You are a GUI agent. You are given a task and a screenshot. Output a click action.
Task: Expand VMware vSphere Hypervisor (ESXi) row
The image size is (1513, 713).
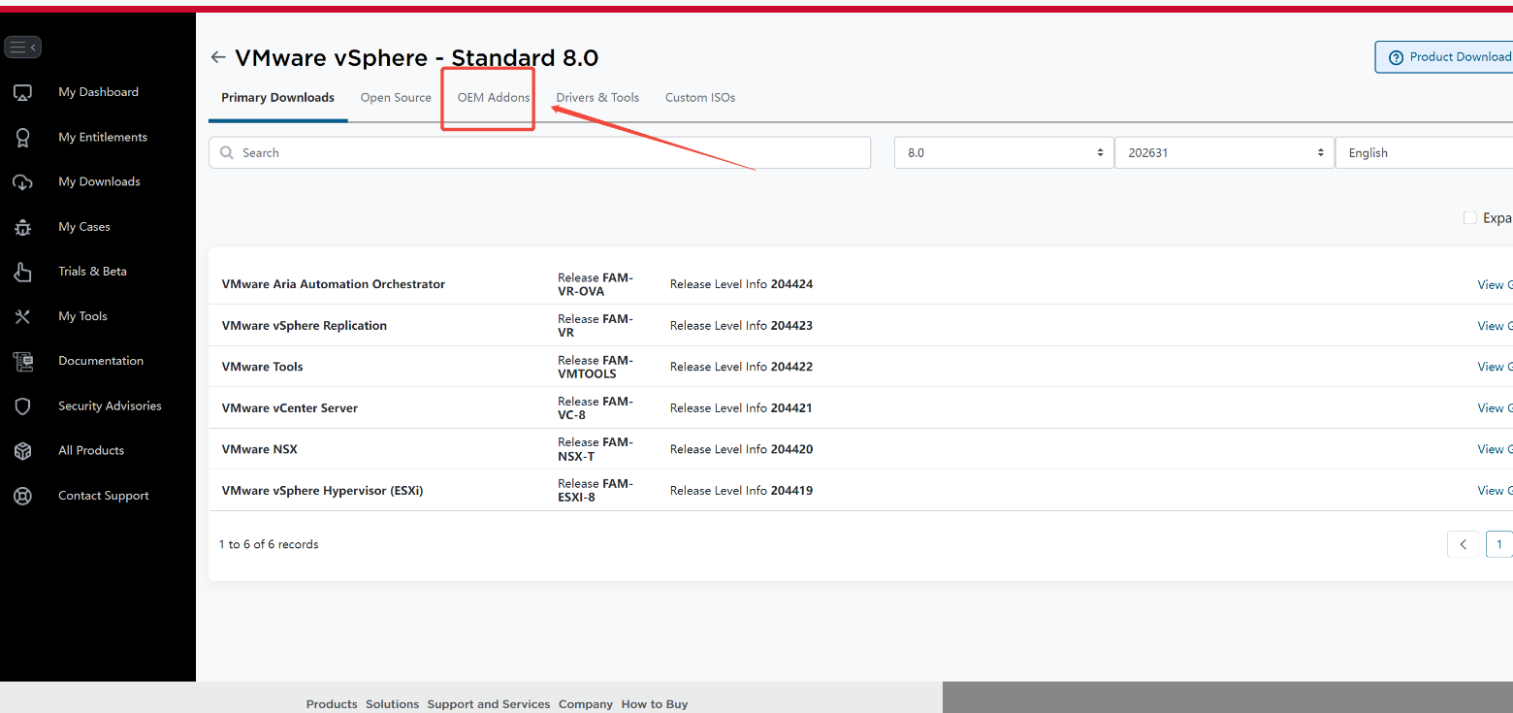[x=860, y=491]
